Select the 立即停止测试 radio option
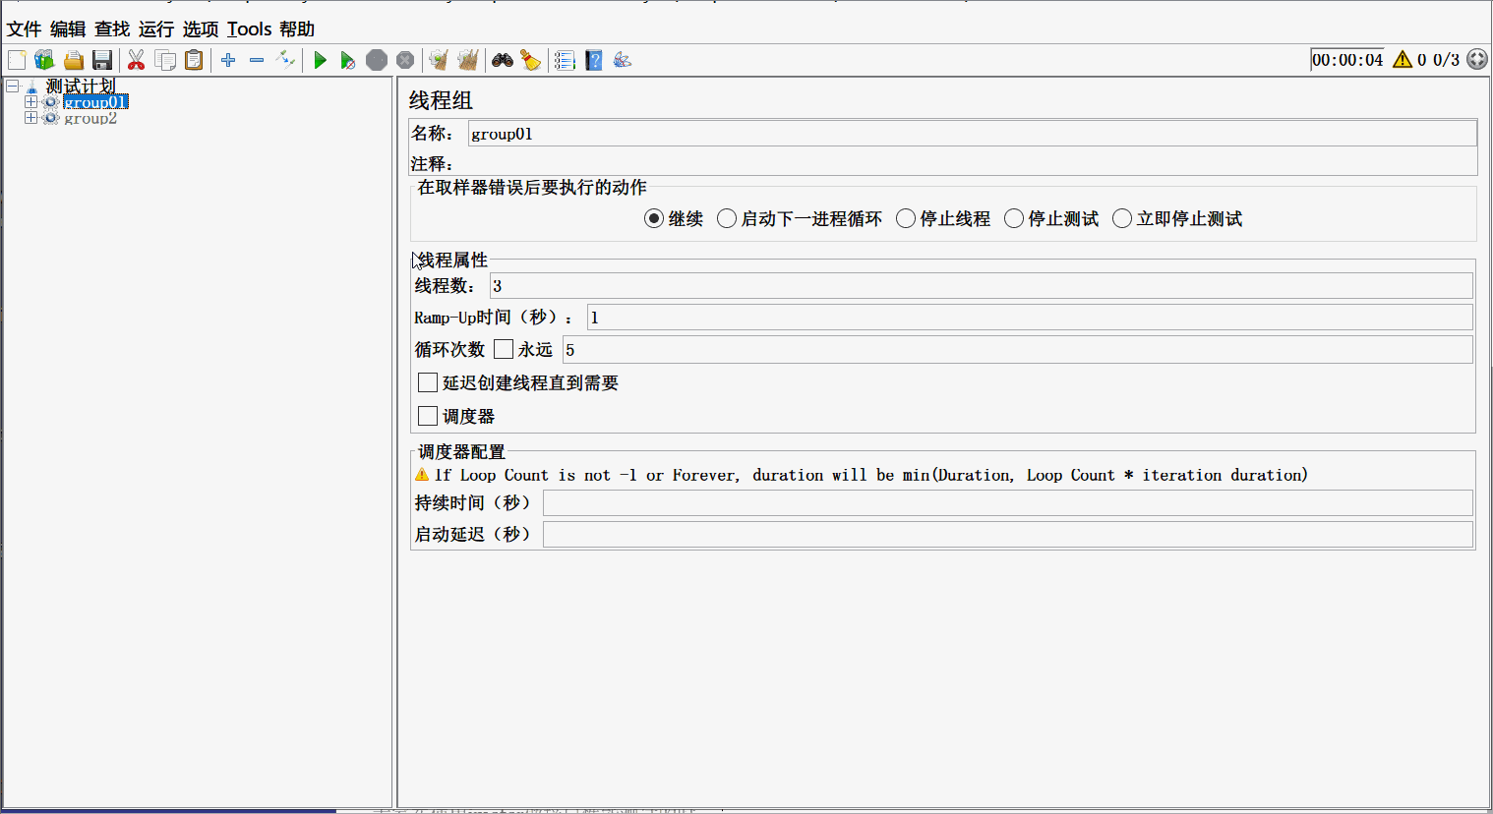This screenshot has width=1493, height=814. point(1122,218)
